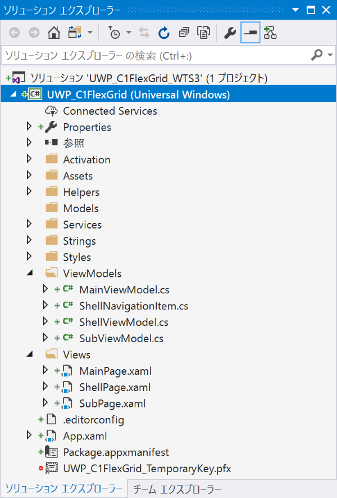Click C# icon of SubViewModel.cs

coord(68,337)
